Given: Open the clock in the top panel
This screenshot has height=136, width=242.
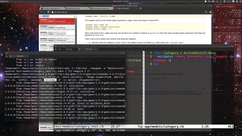Looking at the screenshot, I should click(121, 1).
